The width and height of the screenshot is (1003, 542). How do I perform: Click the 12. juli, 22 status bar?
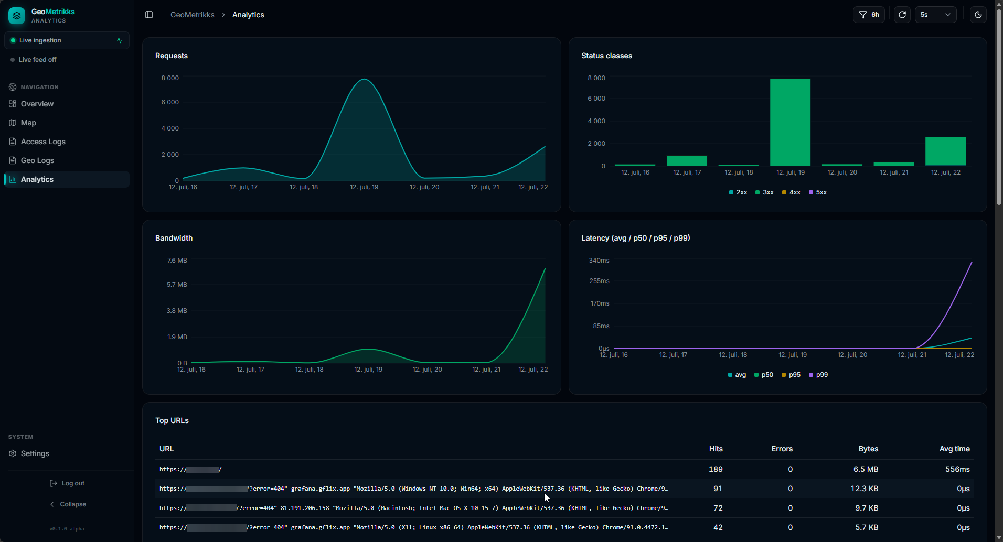click(945, 151)
